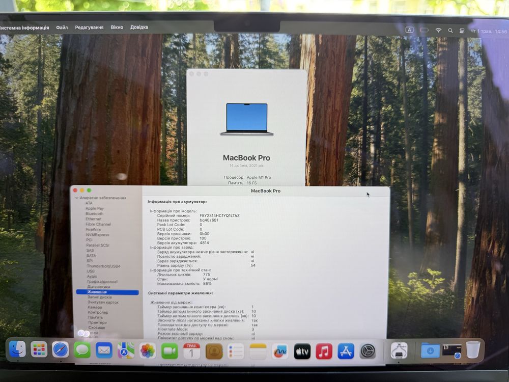This screenshot has width=509, height=382.
Task: Open the Photos app in the Dock
Action: point(148,351)
